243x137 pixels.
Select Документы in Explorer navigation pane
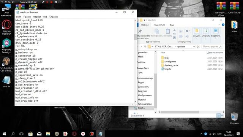[144, 87]
